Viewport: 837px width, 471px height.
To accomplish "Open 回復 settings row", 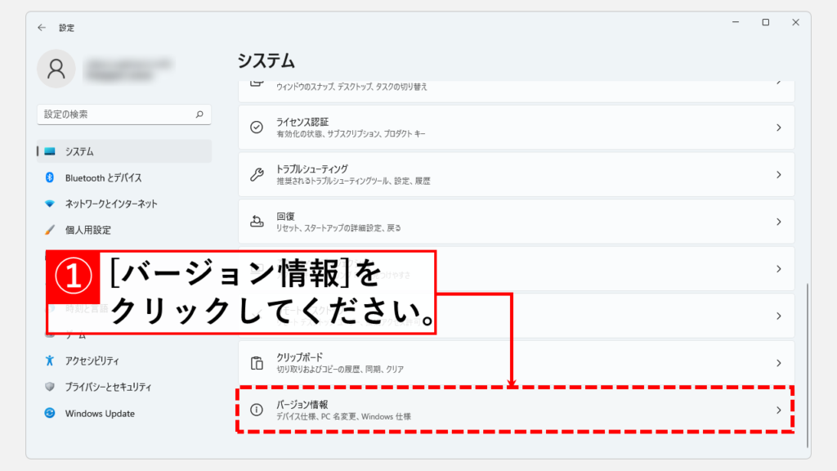I will [517, 222].
